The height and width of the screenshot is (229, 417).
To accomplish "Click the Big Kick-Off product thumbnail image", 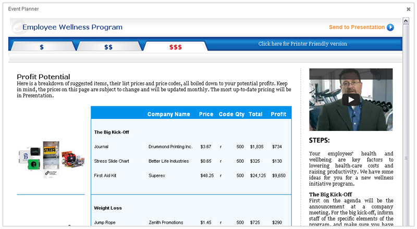I will coord(51,159).
